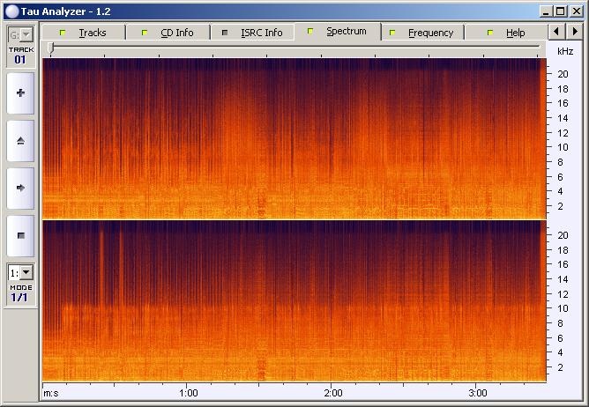Switch to the Frequency tab

[x=430, y=33]
